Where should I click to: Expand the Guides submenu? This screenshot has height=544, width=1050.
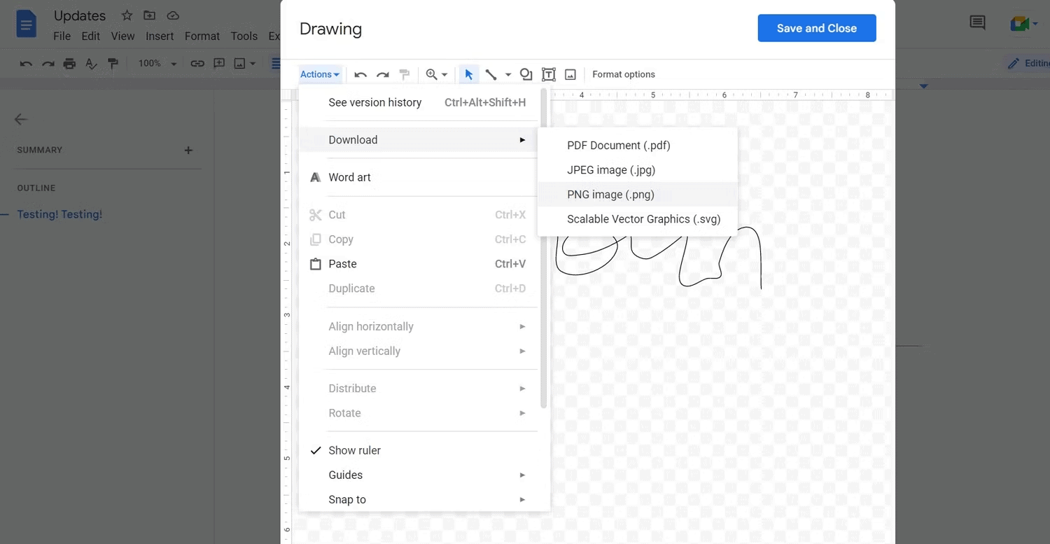pyautogui.click(x=345, y=475)
